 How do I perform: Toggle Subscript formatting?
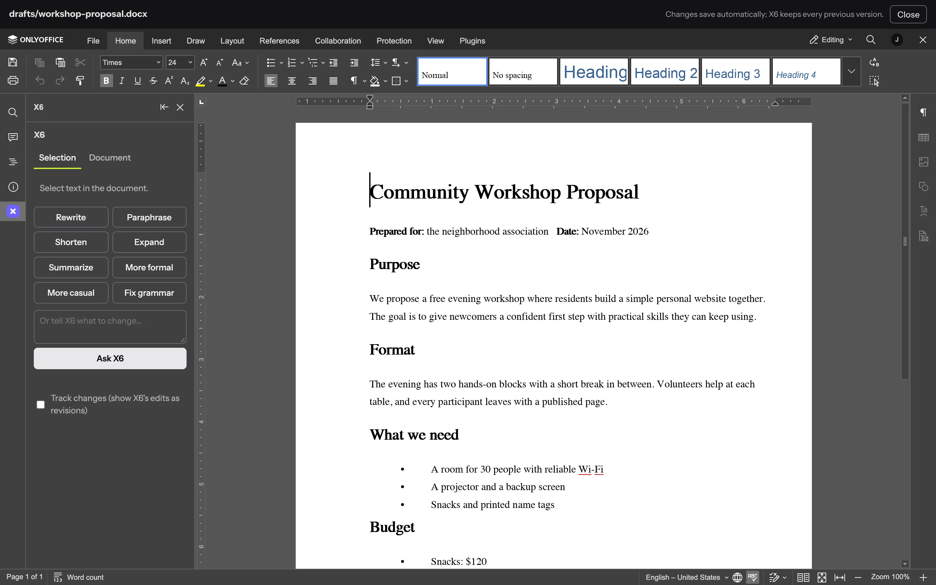[x=185, y=81]
